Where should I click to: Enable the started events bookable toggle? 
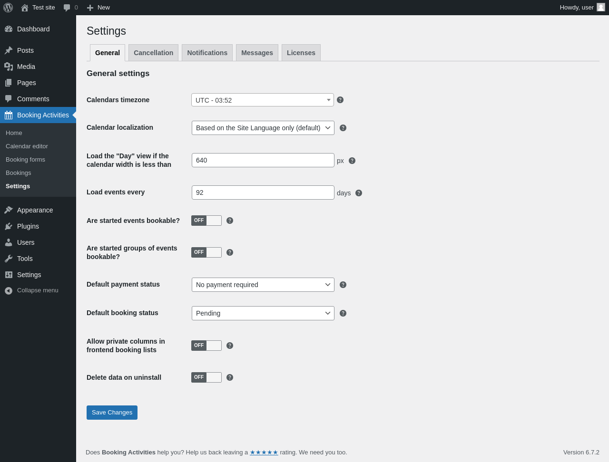click(x=206, y=221)
